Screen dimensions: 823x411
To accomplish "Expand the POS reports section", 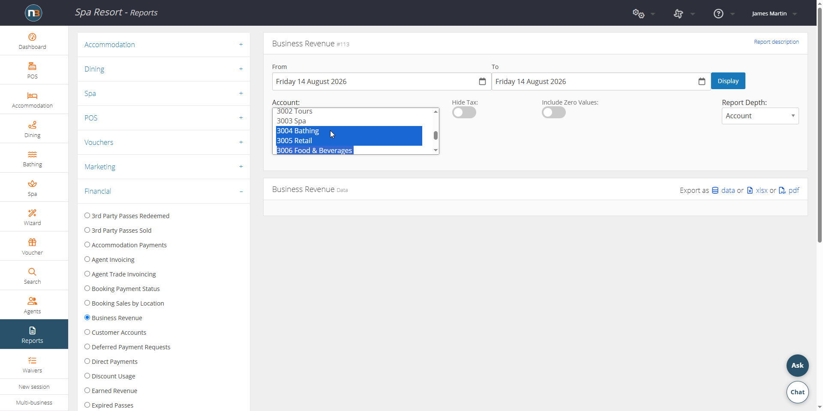I will click(x=164, y=118).
